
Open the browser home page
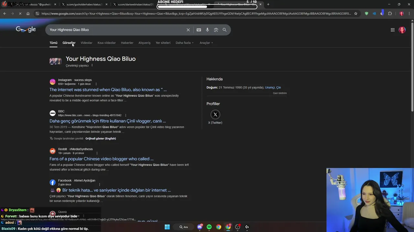(28, 14)
